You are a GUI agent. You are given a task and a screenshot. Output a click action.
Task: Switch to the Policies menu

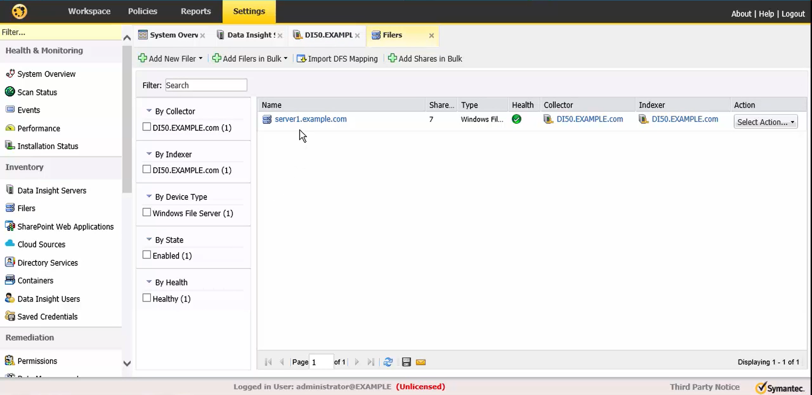click(x=143, y=11)
